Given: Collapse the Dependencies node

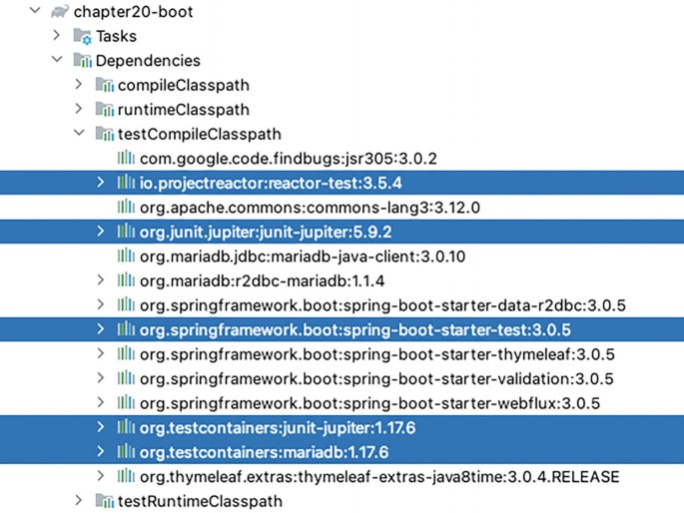Looking at the screenshot, I should point(57,61).
